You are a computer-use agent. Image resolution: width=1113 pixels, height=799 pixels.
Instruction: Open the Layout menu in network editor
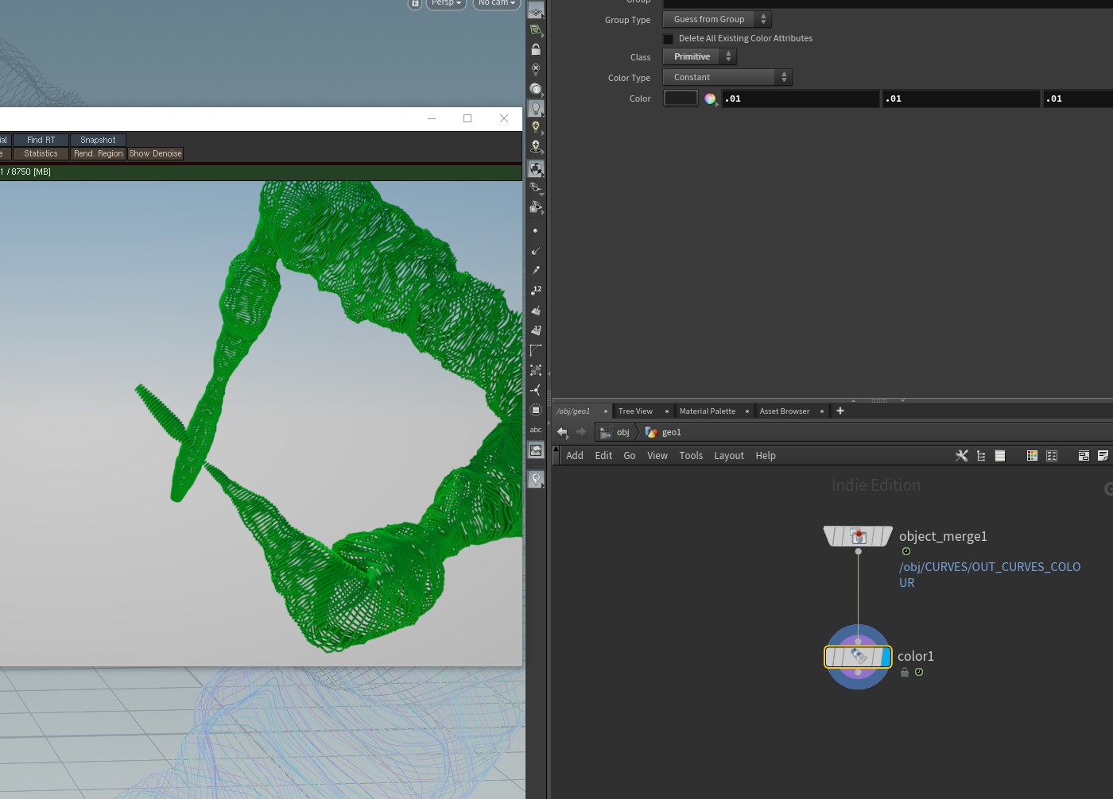click(x=728, y=456)
